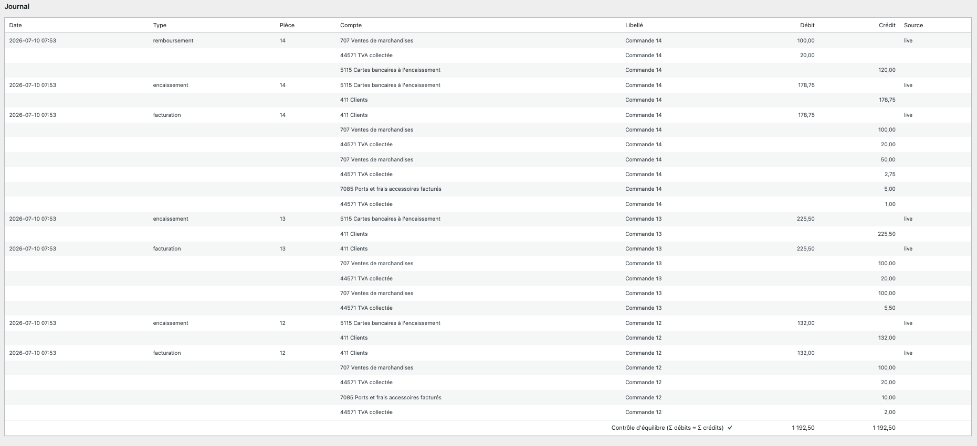This screenshot has height=446, width=977.
Task: Click the 178,75 debit on 5115 Cartes bancaires
Action: pyautogui.click(x=806, y=85)
